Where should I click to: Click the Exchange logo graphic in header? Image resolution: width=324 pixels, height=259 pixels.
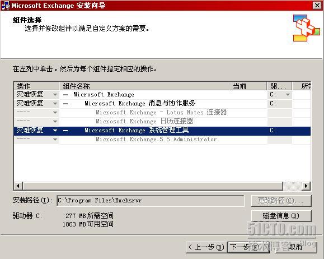(x=307, y=28)
